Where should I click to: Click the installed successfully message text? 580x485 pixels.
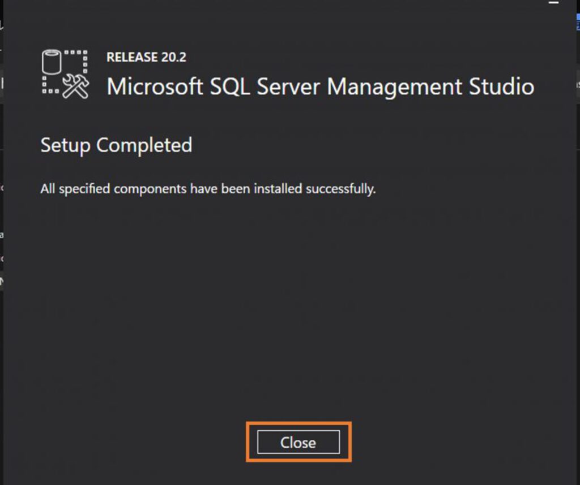click(208, 189)
